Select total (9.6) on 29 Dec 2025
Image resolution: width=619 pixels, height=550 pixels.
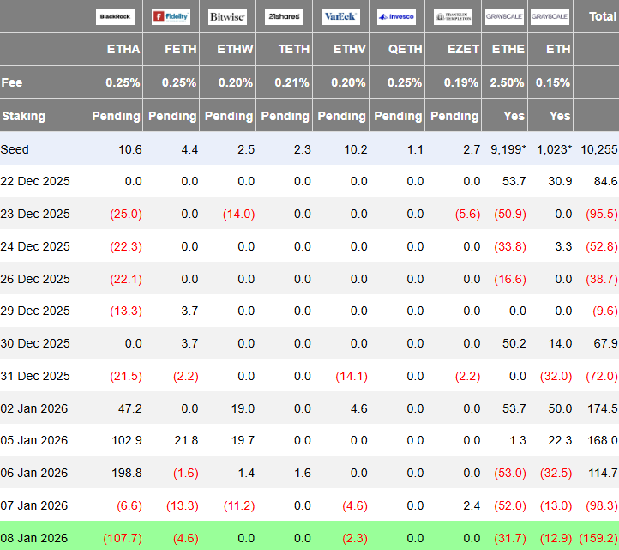pos(605,311)
